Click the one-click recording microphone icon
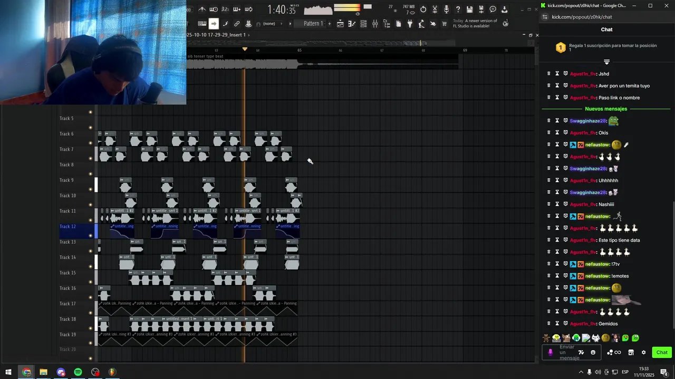The width and height of the screenshot is (675, 379). (446, 9)
